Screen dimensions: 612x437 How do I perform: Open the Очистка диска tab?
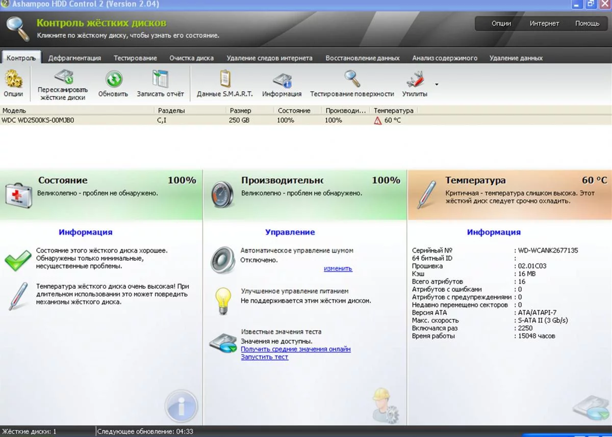coord(191,58)
